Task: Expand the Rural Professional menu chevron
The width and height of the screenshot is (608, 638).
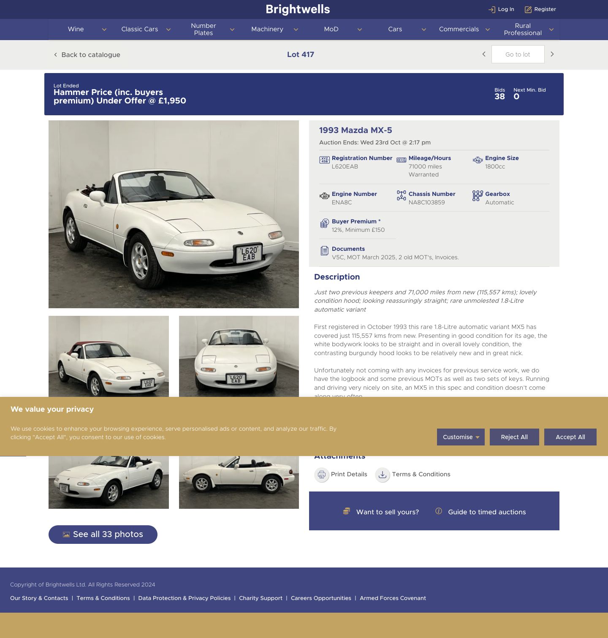Action: point(551,30)
